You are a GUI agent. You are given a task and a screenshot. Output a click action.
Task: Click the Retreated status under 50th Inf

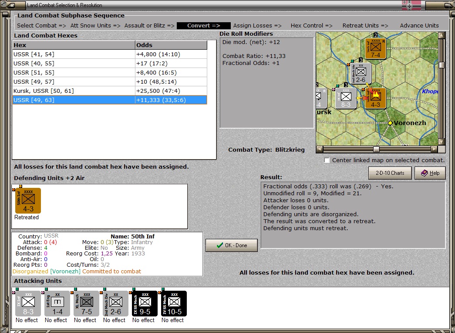[27, 217]
